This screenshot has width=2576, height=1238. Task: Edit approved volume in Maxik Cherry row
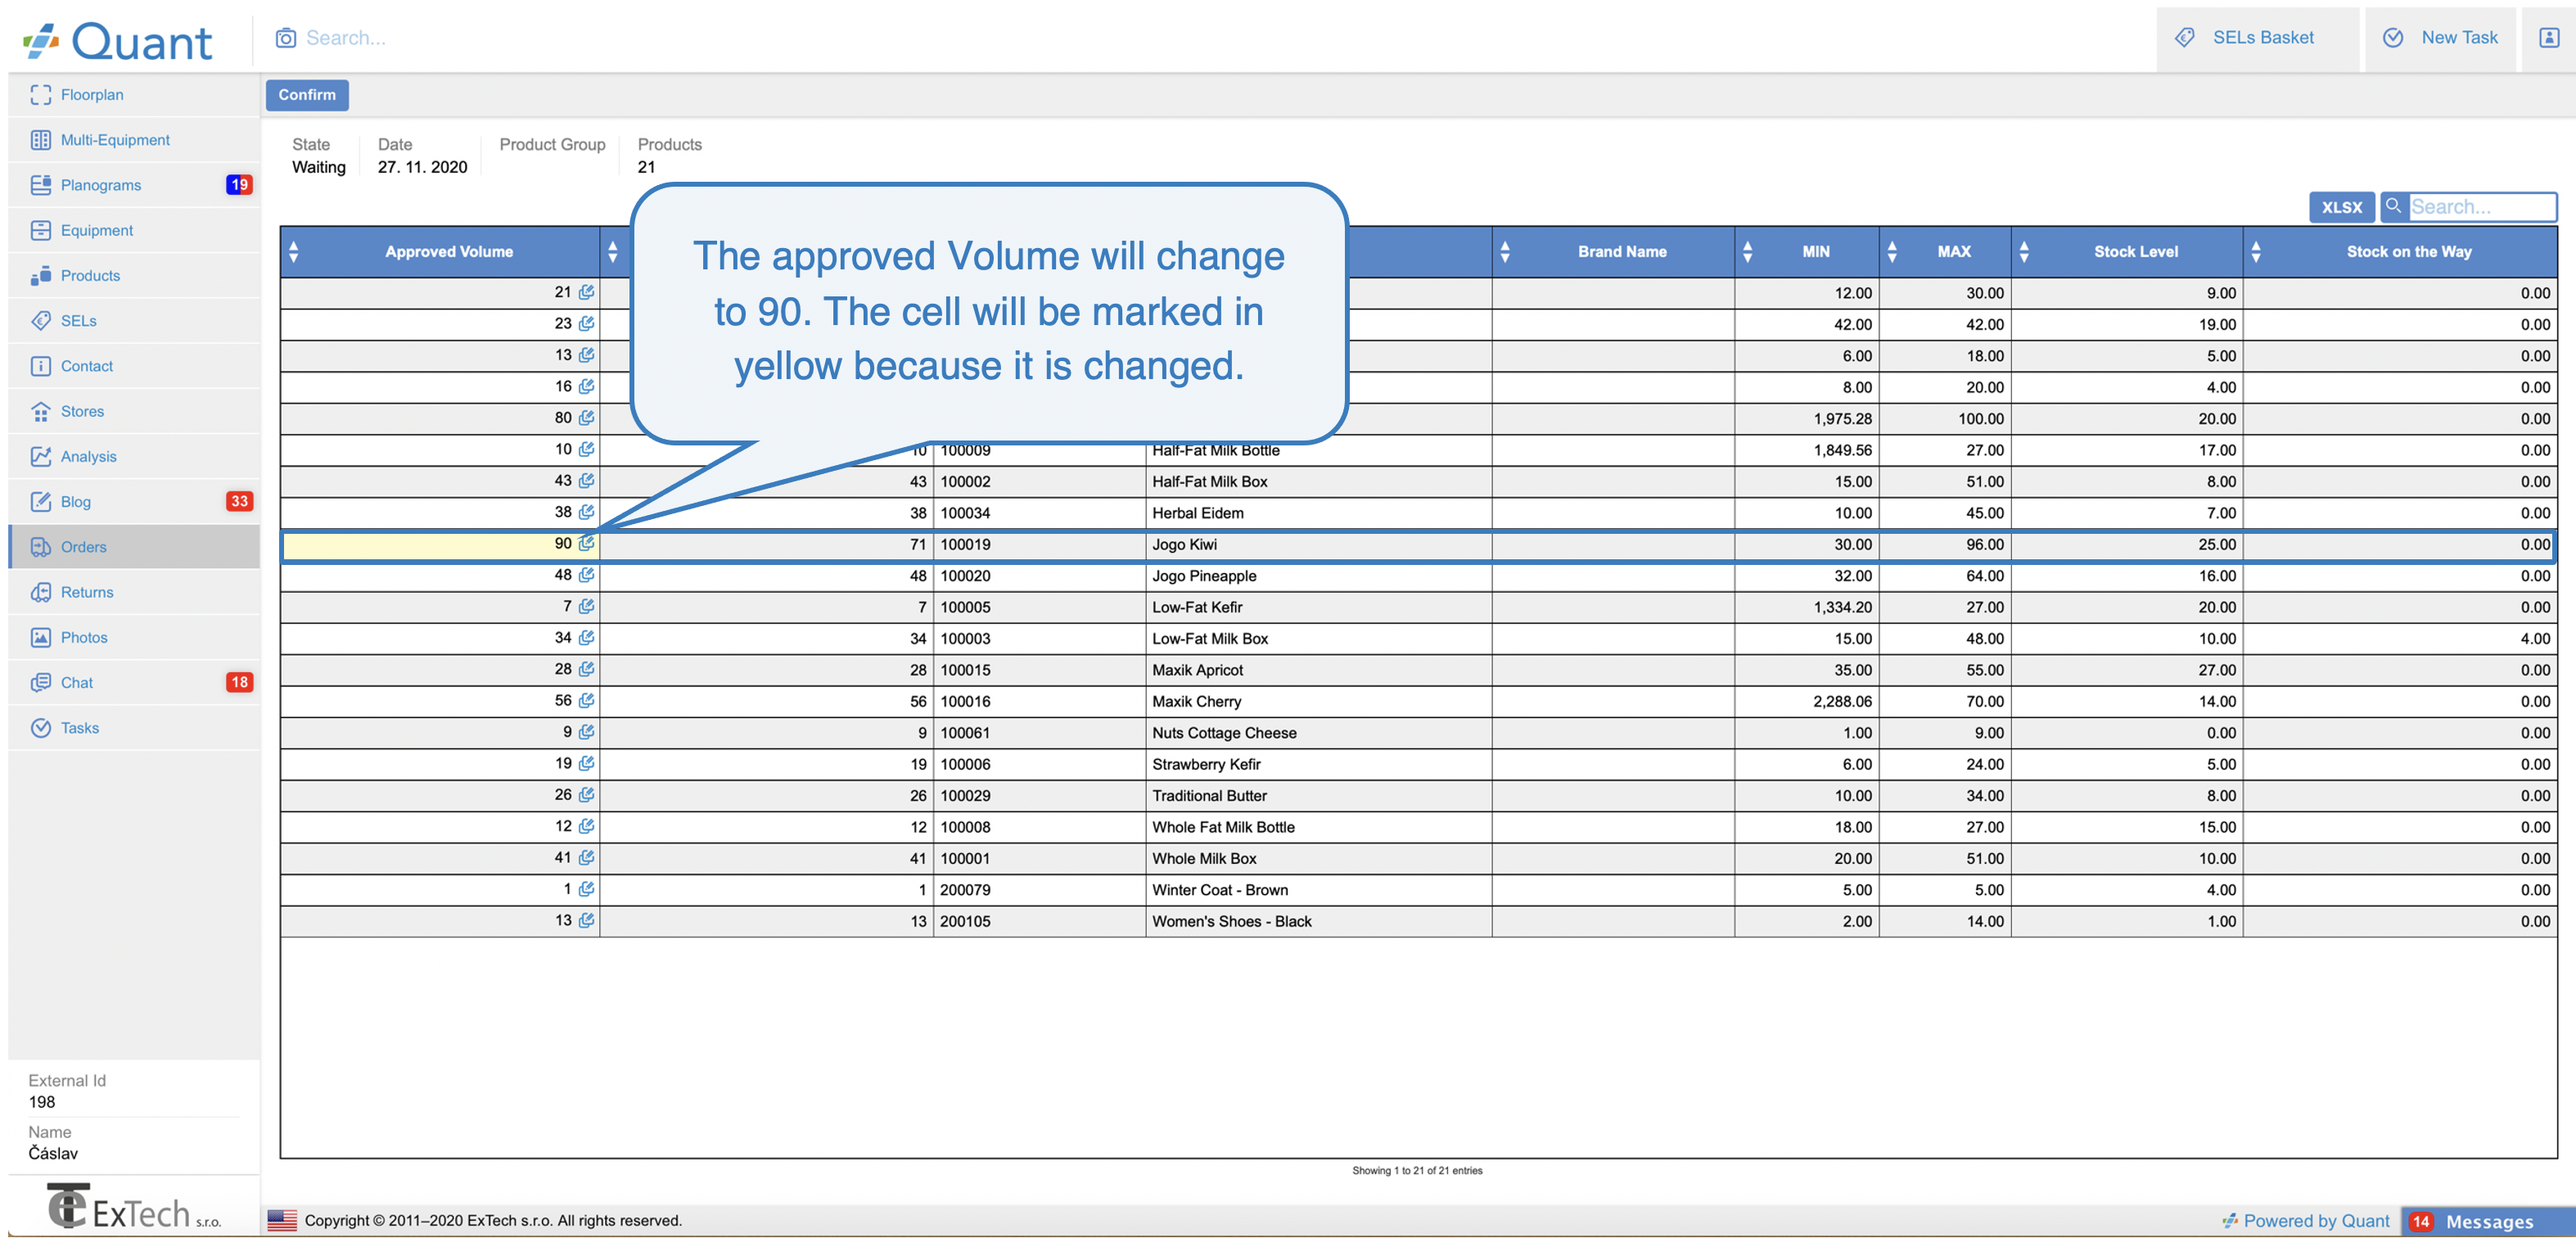click(587, 701)
